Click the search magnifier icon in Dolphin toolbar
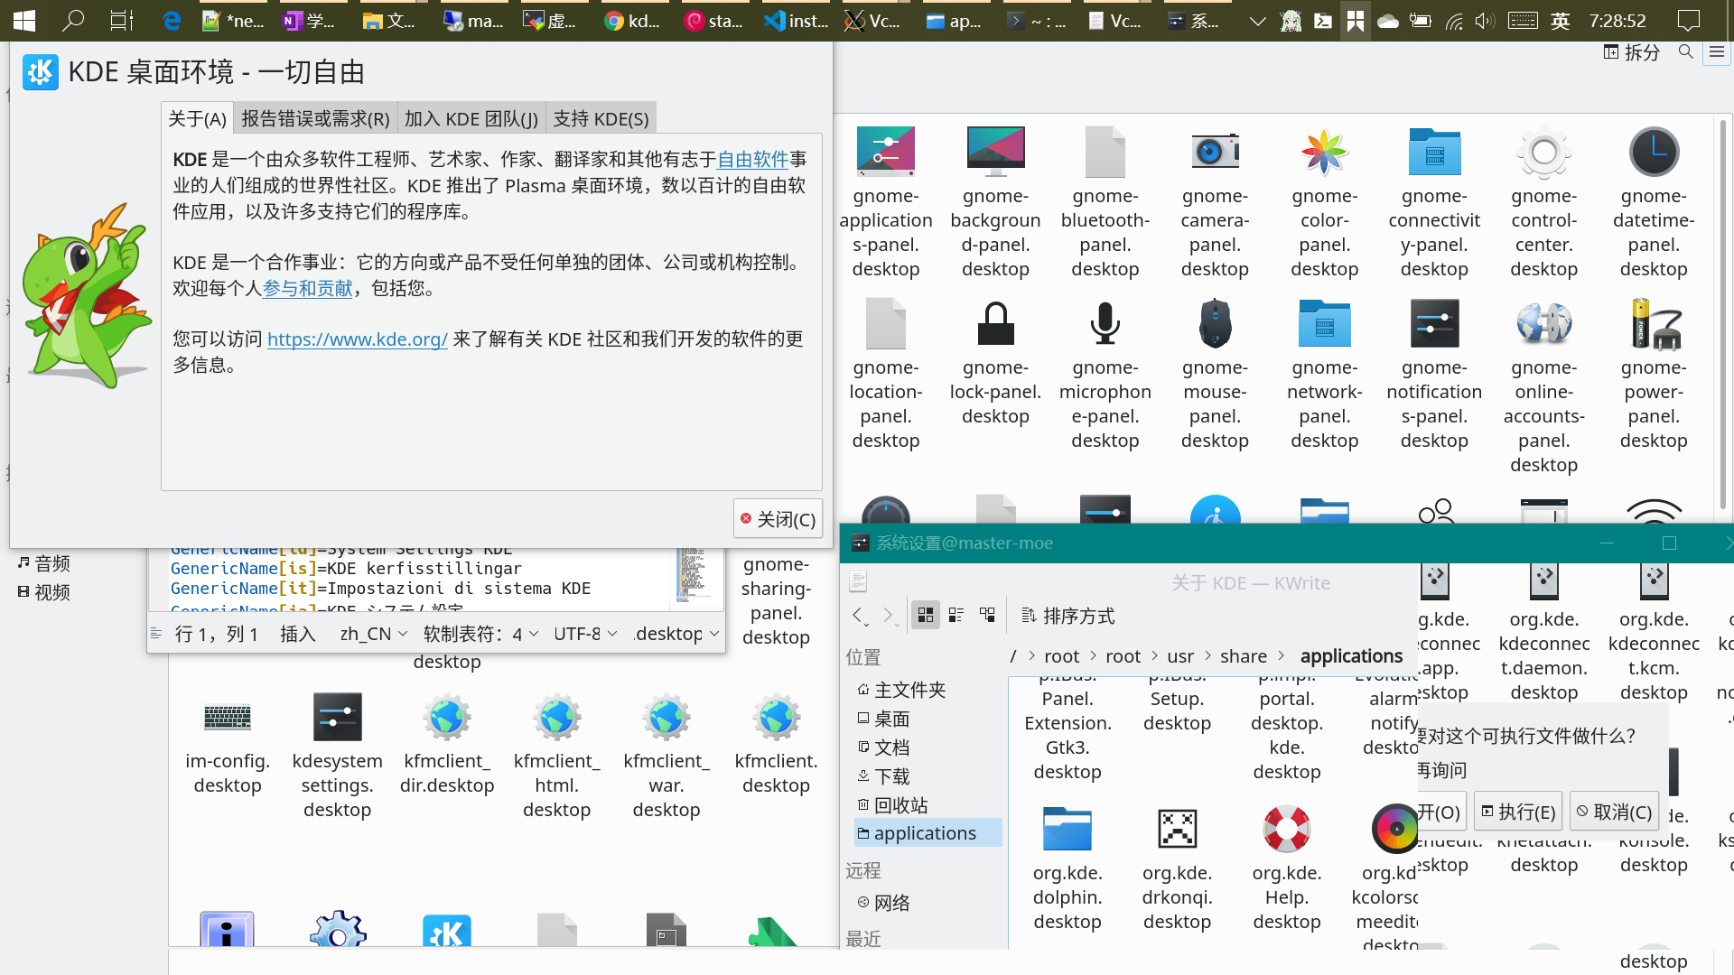This screenshot has height=975, width=1734. 1685,52
